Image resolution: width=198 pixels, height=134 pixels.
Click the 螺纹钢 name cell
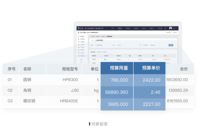click(29, 101)
